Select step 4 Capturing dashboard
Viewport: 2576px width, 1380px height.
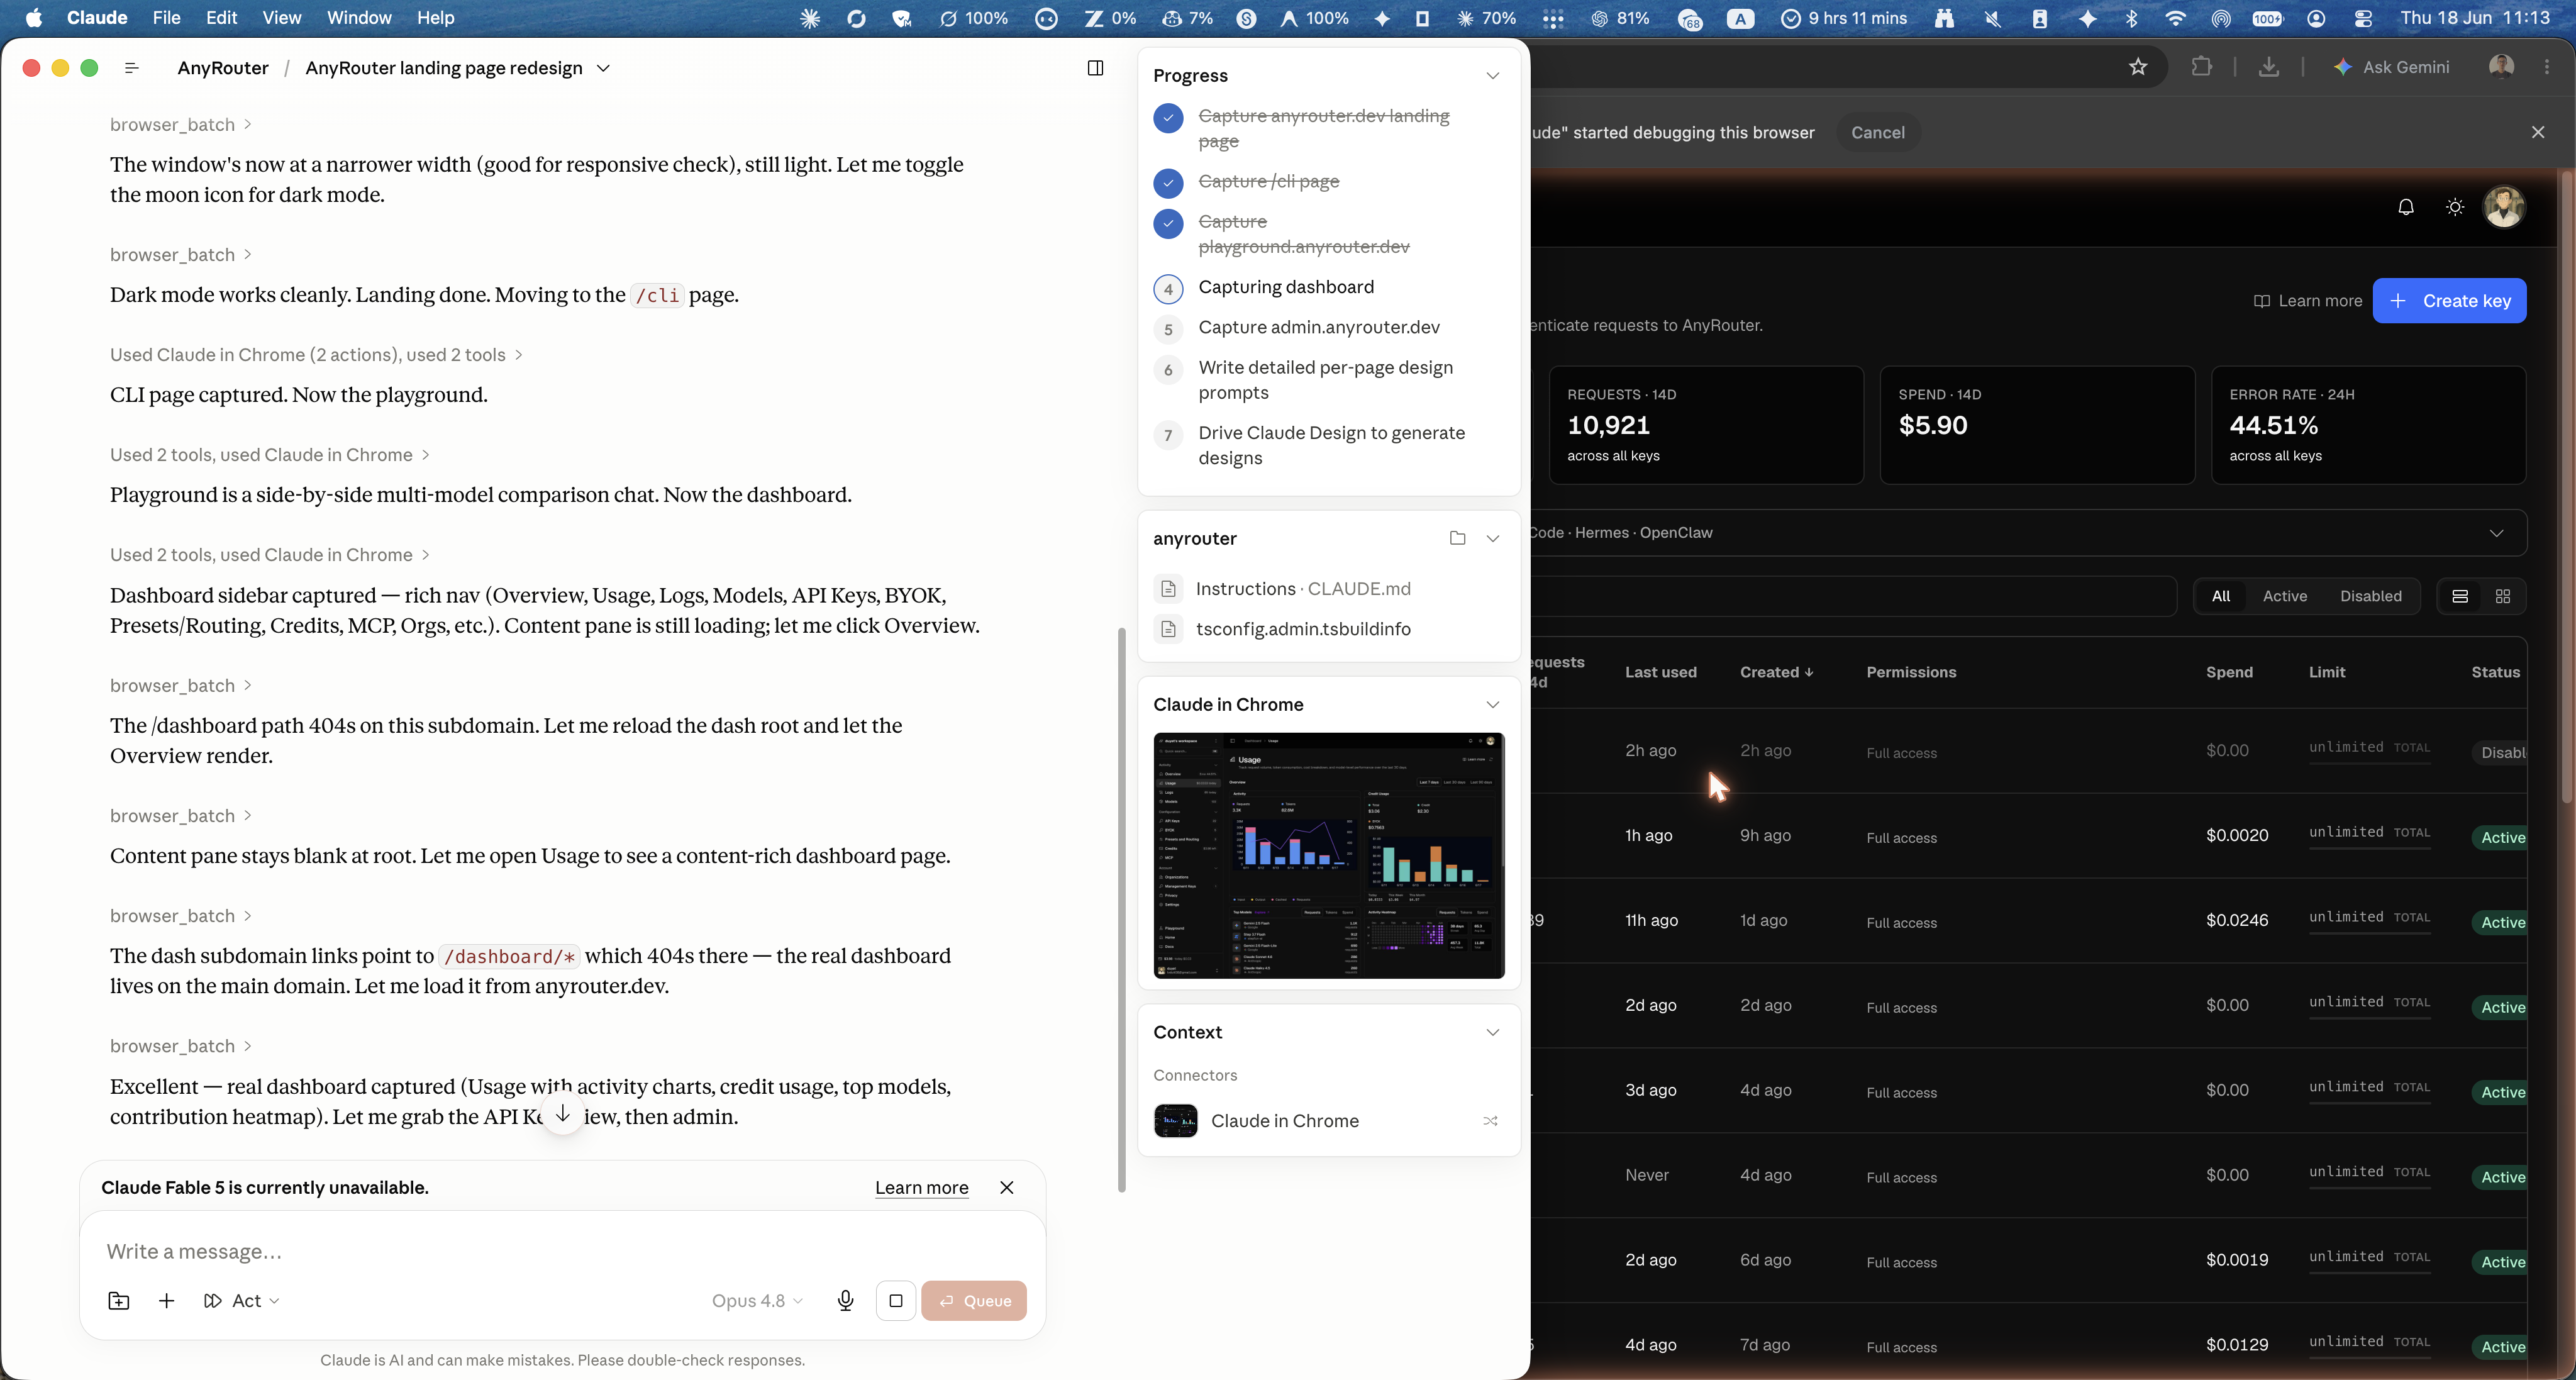(1286, 287)
